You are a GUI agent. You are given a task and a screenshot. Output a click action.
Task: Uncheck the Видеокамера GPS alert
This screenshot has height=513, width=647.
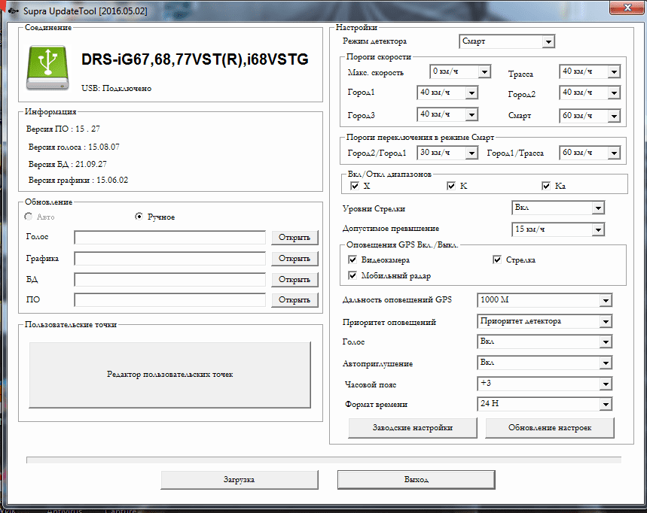point(352,260)
